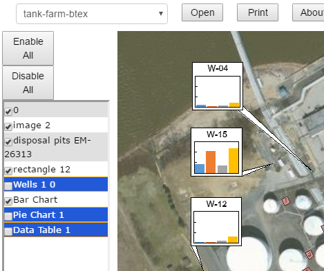324x271 pixels.
Task: Open the tank-farm-btex dropdown arrow
Action: (161, 14)
